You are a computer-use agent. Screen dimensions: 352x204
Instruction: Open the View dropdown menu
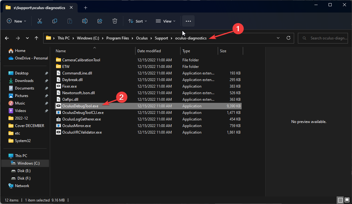click(x=166, y=21)
